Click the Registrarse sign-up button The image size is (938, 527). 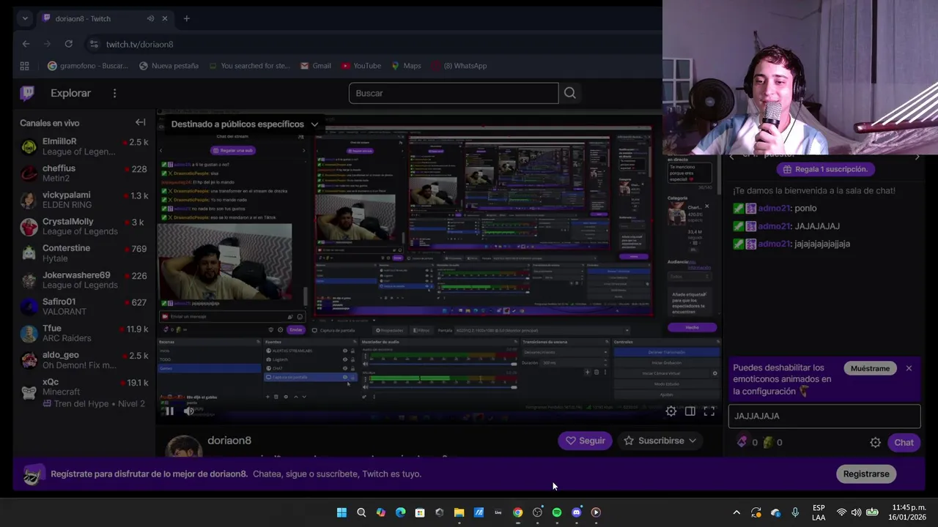click(x=866, y=474)
